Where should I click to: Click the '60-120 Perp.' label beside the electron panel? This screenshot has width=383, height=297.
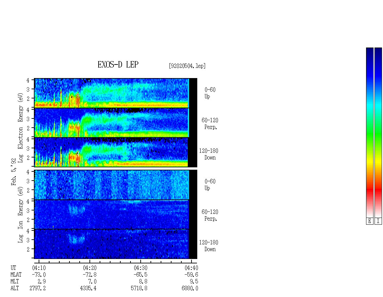pyautogui.click(x=210, y=124)
